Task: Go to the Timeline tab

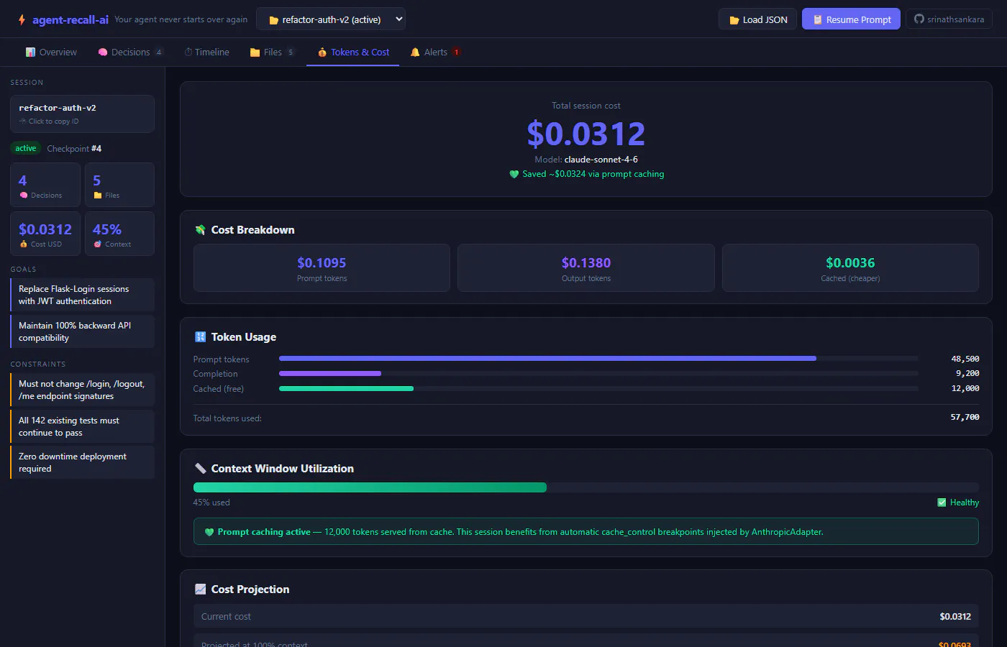Action: click(207, 52)
